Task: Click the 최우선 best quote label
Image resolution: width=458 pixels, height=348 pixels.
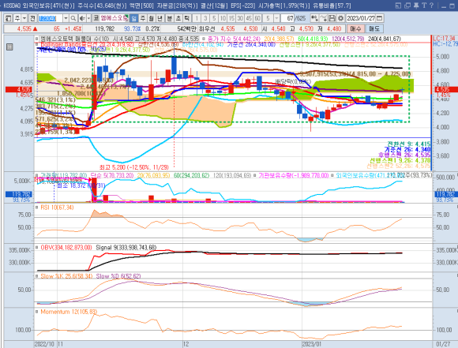Action: point(207,28)
